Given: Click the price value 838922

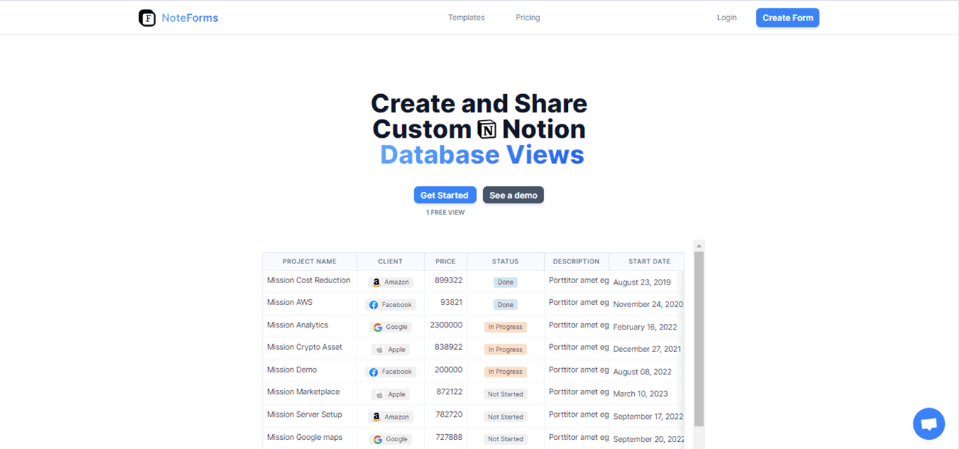Looking at the screenshot, I should [449, 347].
